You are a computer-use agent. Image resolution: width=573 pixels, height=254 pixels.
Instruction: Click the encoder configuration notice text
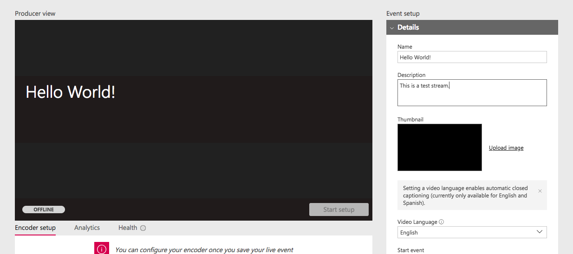[x=204, y=250]
